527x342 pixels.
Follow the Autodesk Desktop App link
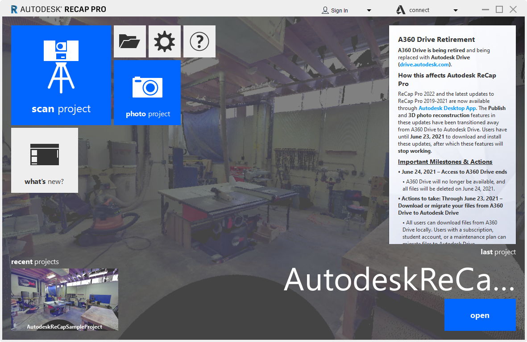447,108
